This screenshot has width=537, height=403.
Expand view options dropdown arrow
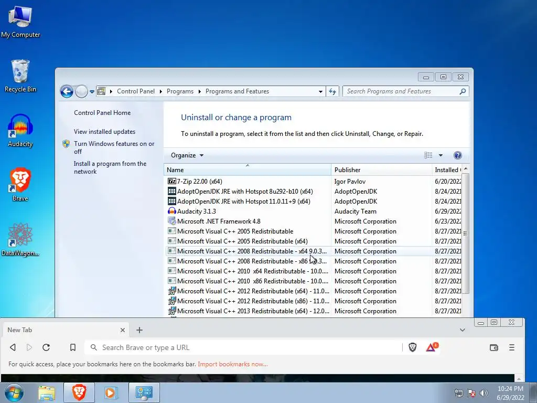[441, 155]
